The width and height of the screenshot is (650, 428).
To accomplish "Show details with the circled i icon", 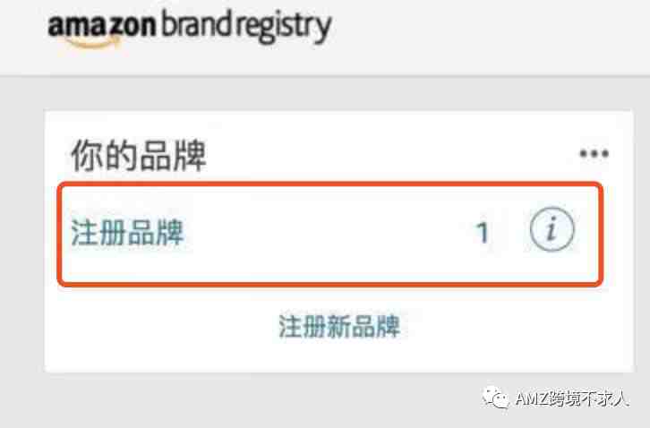I will click(552, 229).
